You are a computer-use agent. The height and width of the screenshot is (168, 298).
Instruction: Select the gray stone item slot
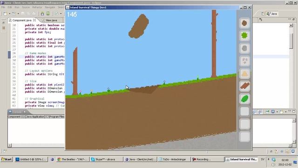tap(244, 48)
